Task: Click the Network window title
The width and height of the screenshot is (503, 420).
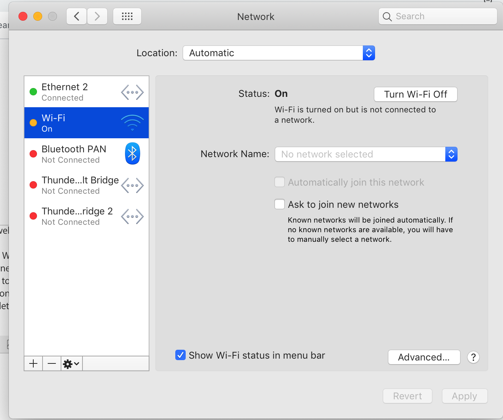Action: [x=256, y=17]
